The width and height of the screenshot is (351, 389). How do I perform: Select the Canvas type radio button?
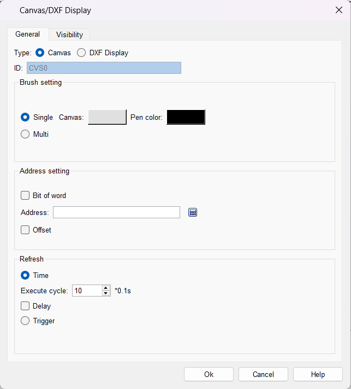coord(40,53)
